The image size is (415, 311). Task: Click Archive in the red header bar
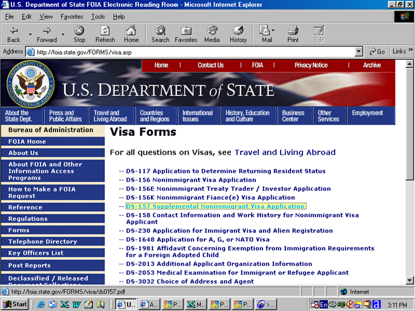pos(372,65)
